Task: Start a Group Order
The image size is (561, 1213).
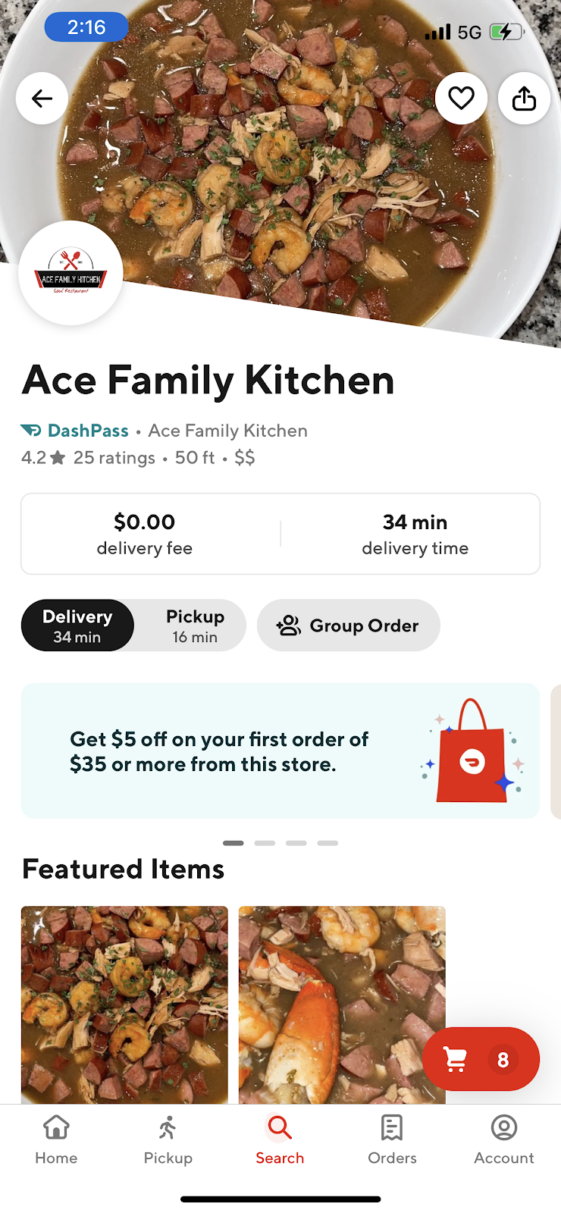Action: point(348,625)
